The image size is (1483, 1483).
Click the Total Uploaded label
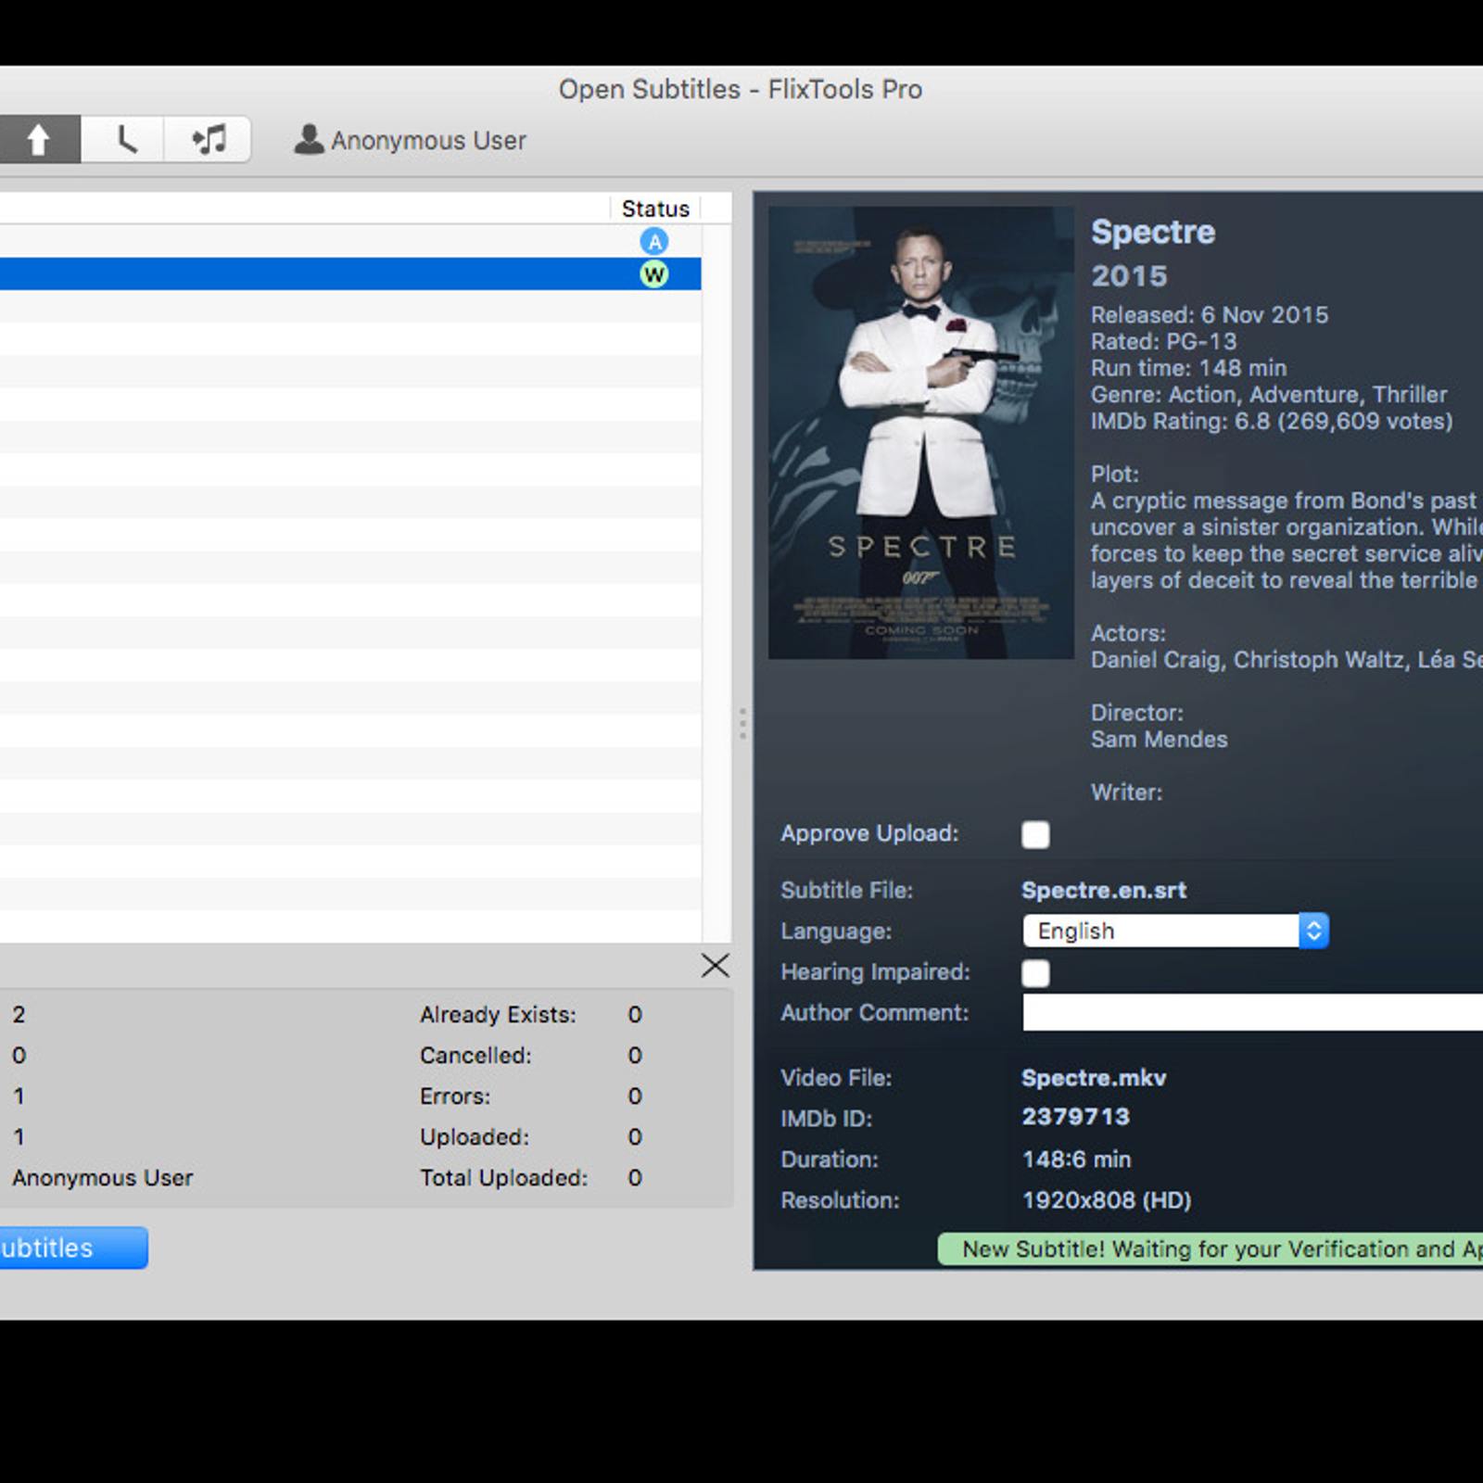pos(503,1178)
